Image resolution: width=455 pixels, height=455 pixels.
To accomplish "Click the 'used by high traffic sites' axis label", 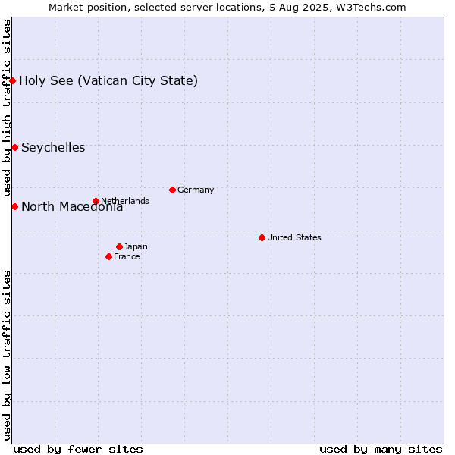I will click(x=7, y=108).
